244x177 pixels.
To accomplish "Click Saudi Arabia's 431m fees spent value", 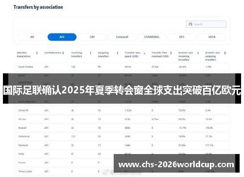I will pyautogui.click(x=128, y=67).
